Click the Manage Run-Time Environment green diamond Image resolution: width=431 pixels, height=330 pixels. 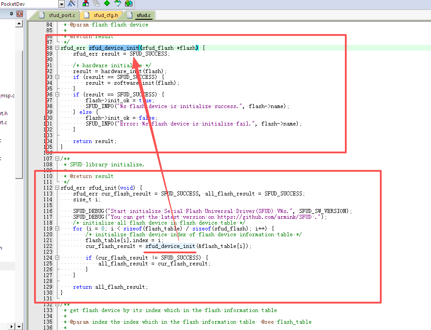[x=107, y=3]
